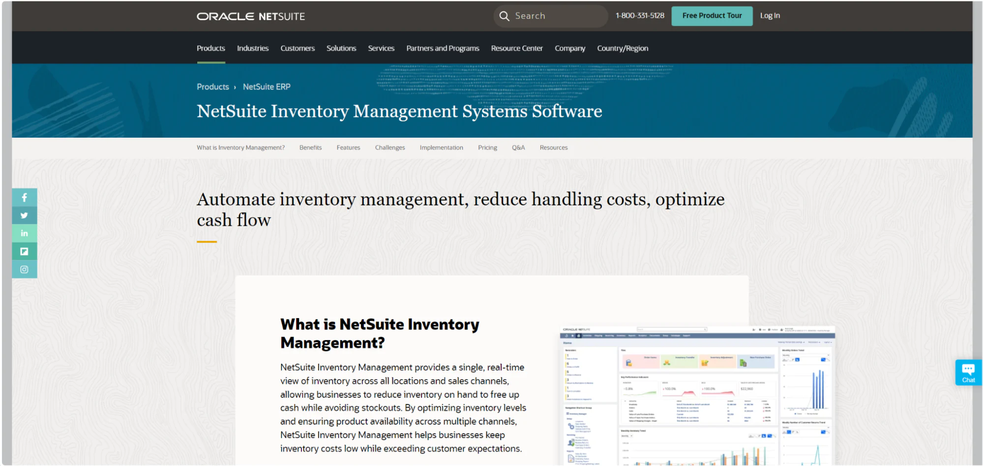
Task: Open the Chat widget
Action: [x=968, y=373]
